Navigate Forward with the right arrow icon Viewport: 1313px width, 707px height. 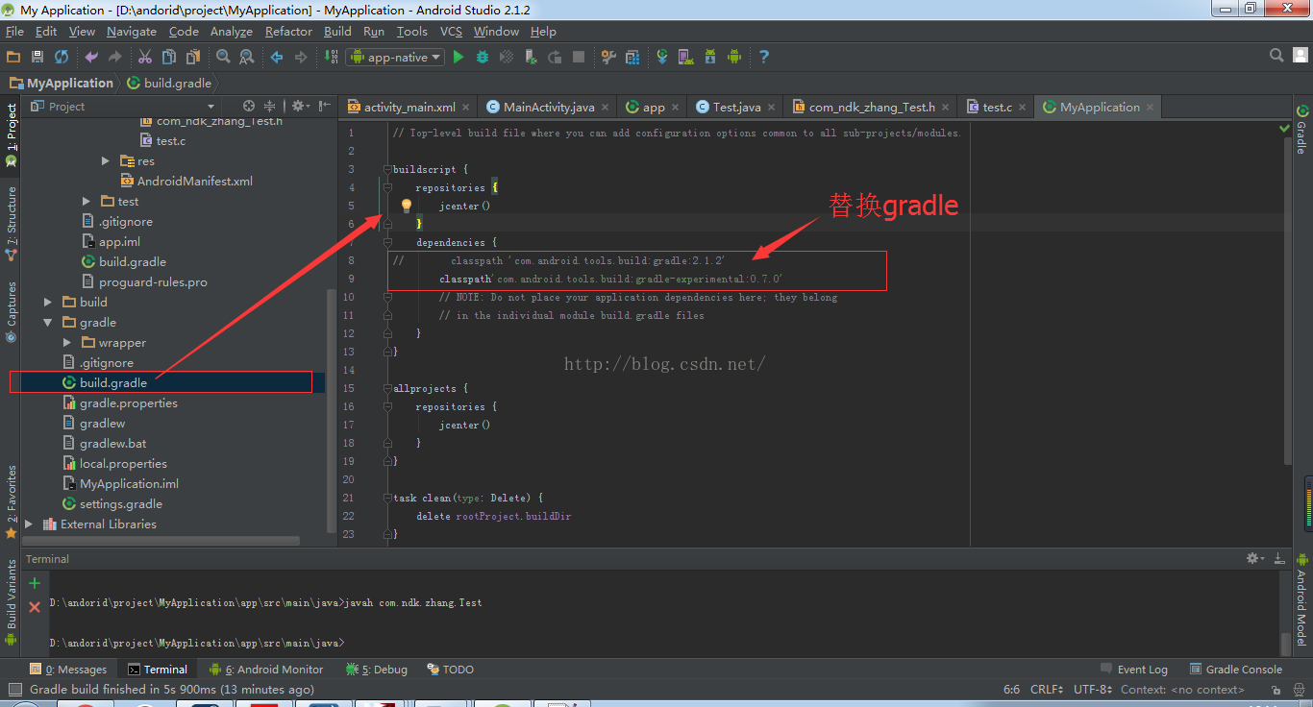pos(301,58)
